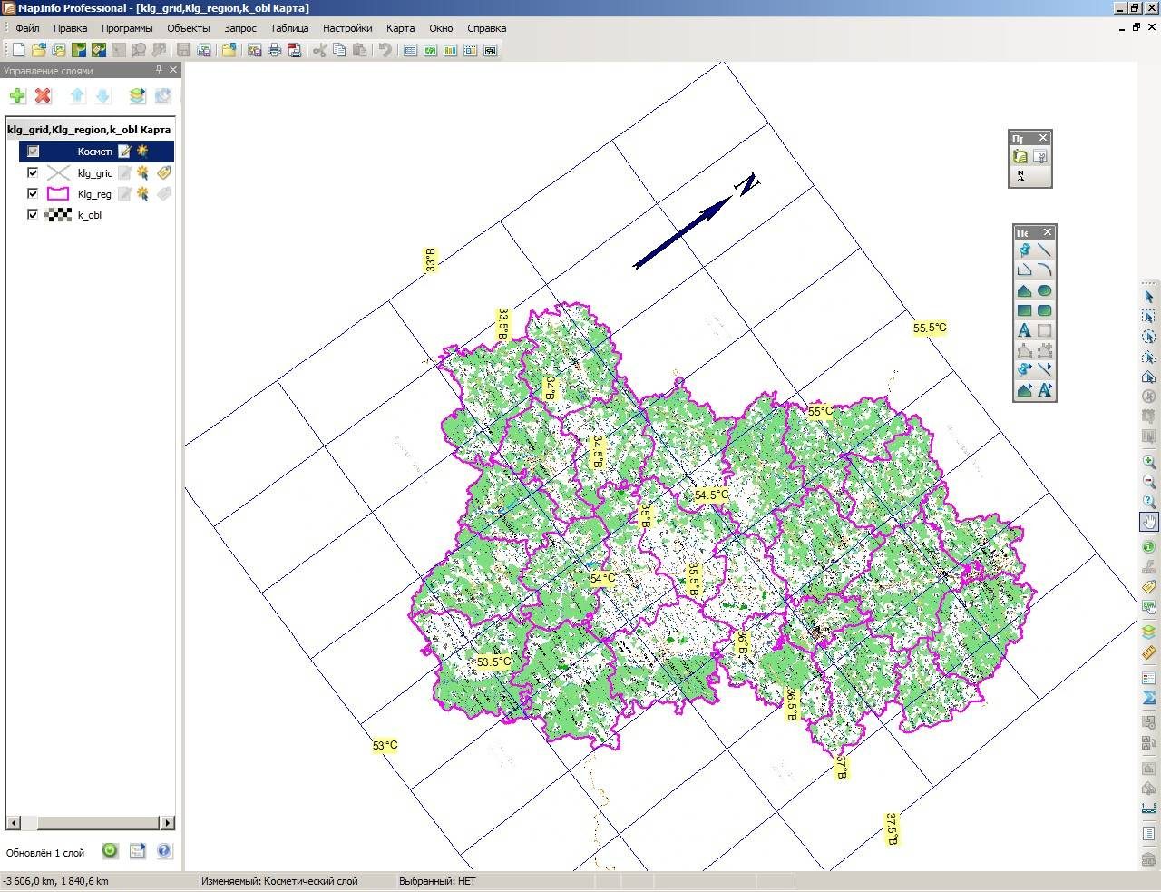Click the Symbol Style pushpin-arrow button
This screenshot has width=1161, height=892.
[x=1024, y=370]
